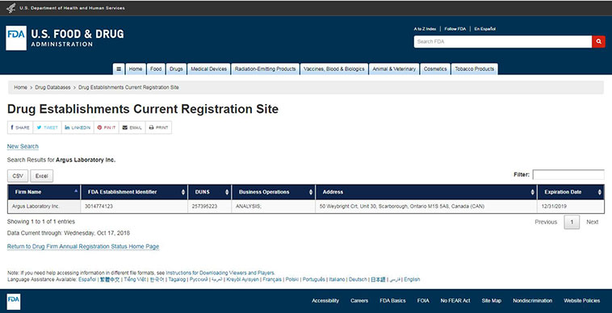Viewport: 612px width, 313px height.
Task: Sort by FDA Establishment Identifier column
Action: [134, 192]
